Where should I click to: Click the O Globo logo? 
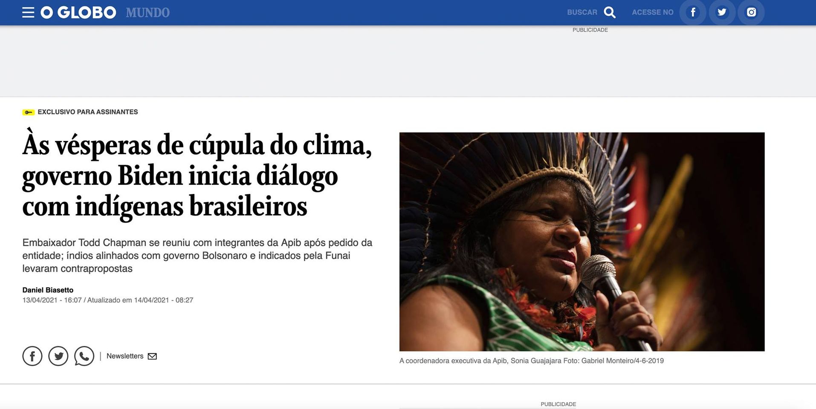(x=78, y=12)
